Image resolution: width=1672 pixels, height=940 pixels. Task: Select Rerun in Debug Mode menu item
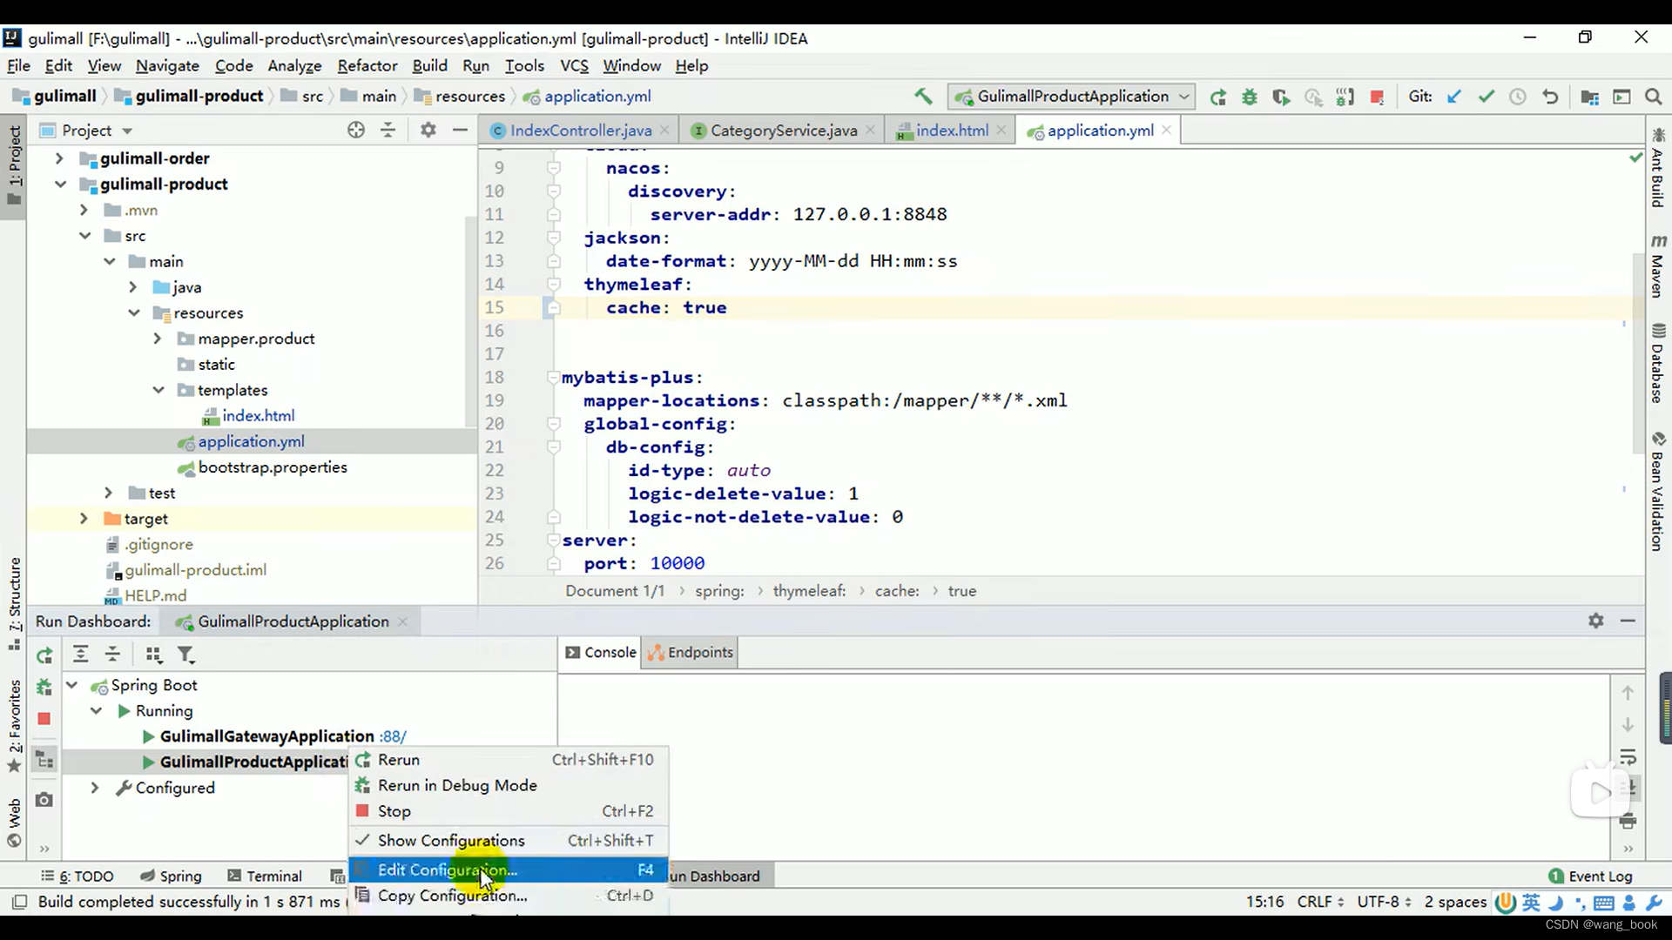tap(509, 785)
